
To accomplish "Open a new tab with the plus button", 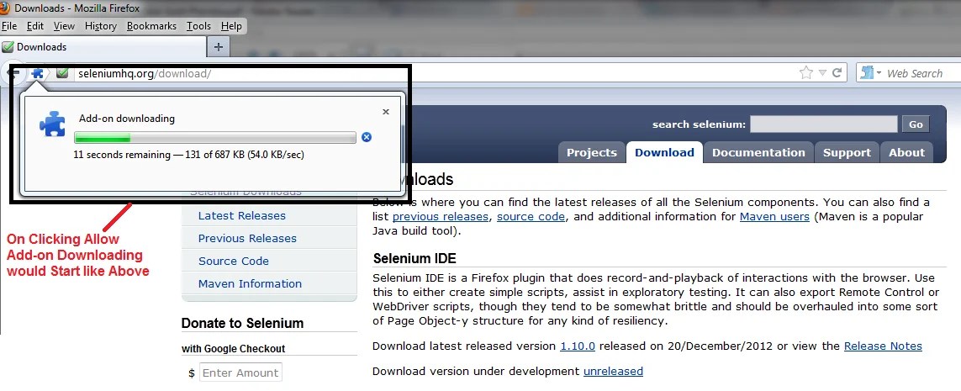I will click(219, 46).
